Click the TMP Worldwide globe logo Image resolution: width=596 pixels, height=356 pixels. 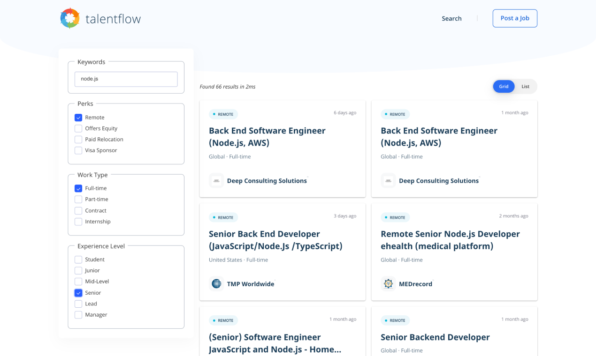(x=216, y=283)
